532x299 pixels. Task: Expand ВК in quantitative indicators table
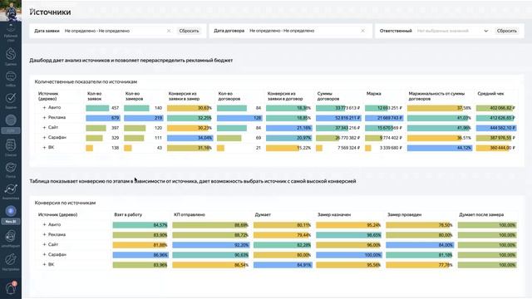[x=44, y=148]
